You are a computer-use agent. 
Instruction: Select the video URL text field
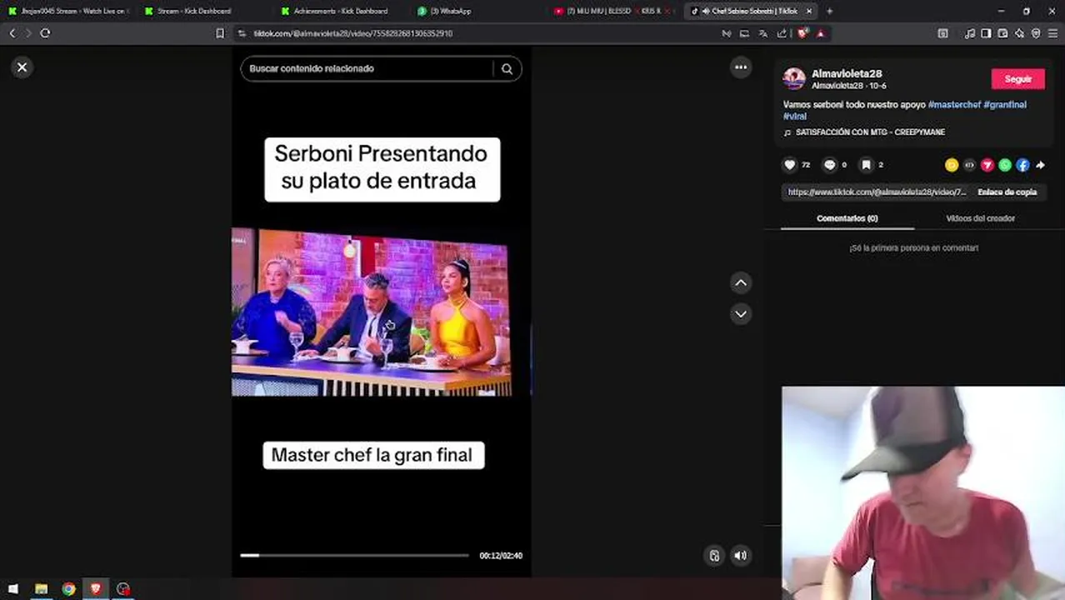click(x=877, y=192)
